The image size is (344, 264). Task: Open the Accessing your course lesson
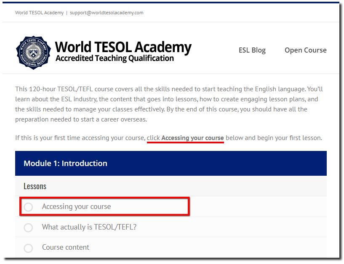click(x=76, y=206)
